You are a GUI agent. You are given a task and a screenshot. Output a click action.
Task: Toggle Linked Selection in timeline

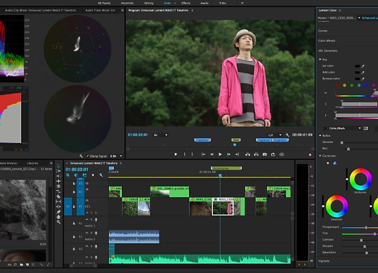[84, 175]
